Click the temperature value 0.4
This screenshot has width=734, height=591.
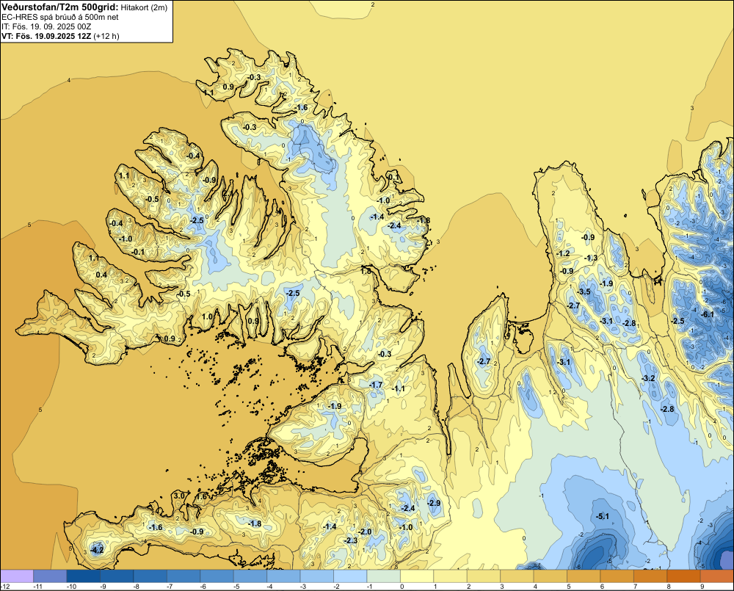pos(101,275)
